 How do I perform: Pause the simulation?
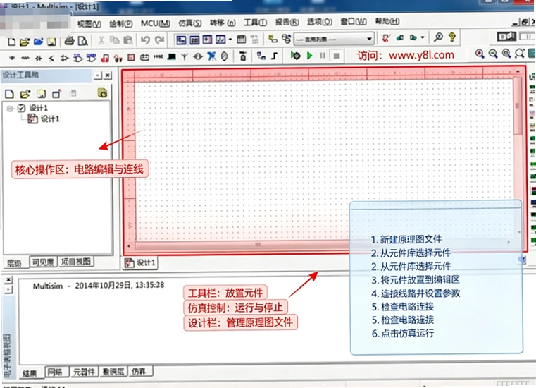pos(323,56)
